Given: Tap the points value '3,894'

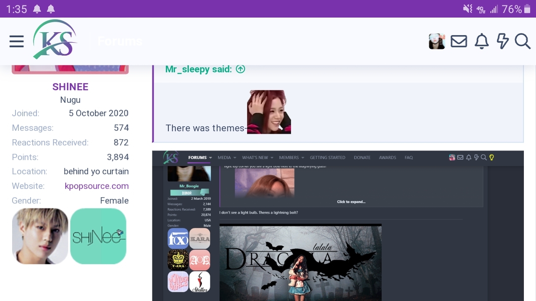Looking at the screenshot, I should coord(118,157).
